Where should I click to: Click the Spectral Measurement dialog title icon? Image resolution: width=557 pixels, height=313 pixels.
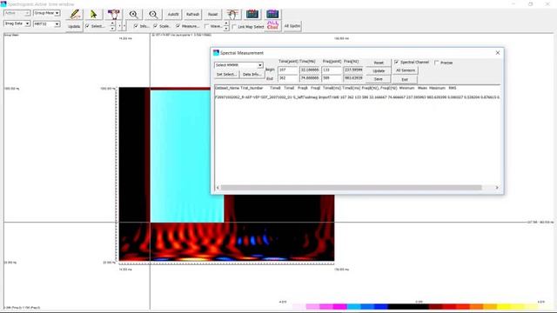(216, 52)
